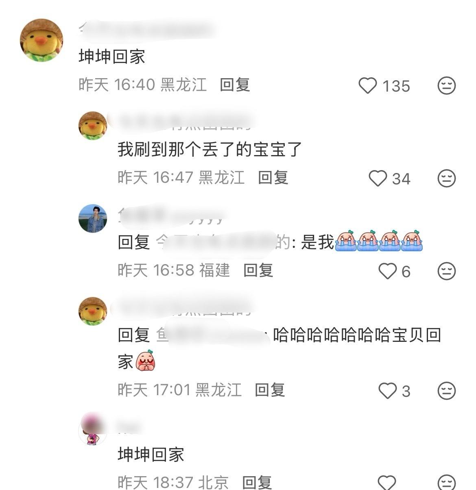Reply to the 16:47 黑龙江 comment
This screenshot has width=476, height=490.
pos(273,177)
